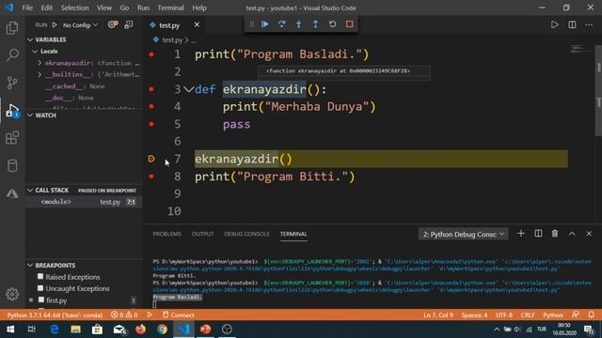Image resolution: width=602 pixels, height=338 pixels.
Task: Expand the ekranayazdir variable
Action: click(40, 63)
